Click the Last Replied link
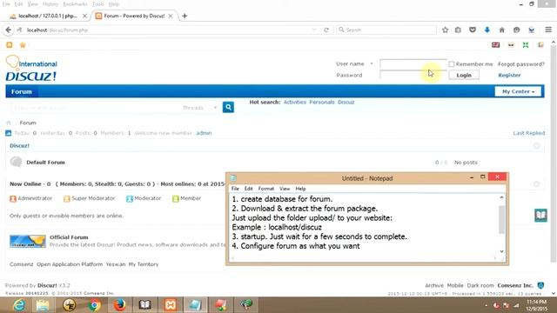 pos(528,133)
